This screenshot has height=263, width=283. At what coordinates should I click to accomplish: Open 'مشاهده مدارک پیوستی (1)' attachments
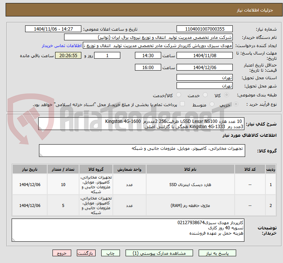(159, 253)
